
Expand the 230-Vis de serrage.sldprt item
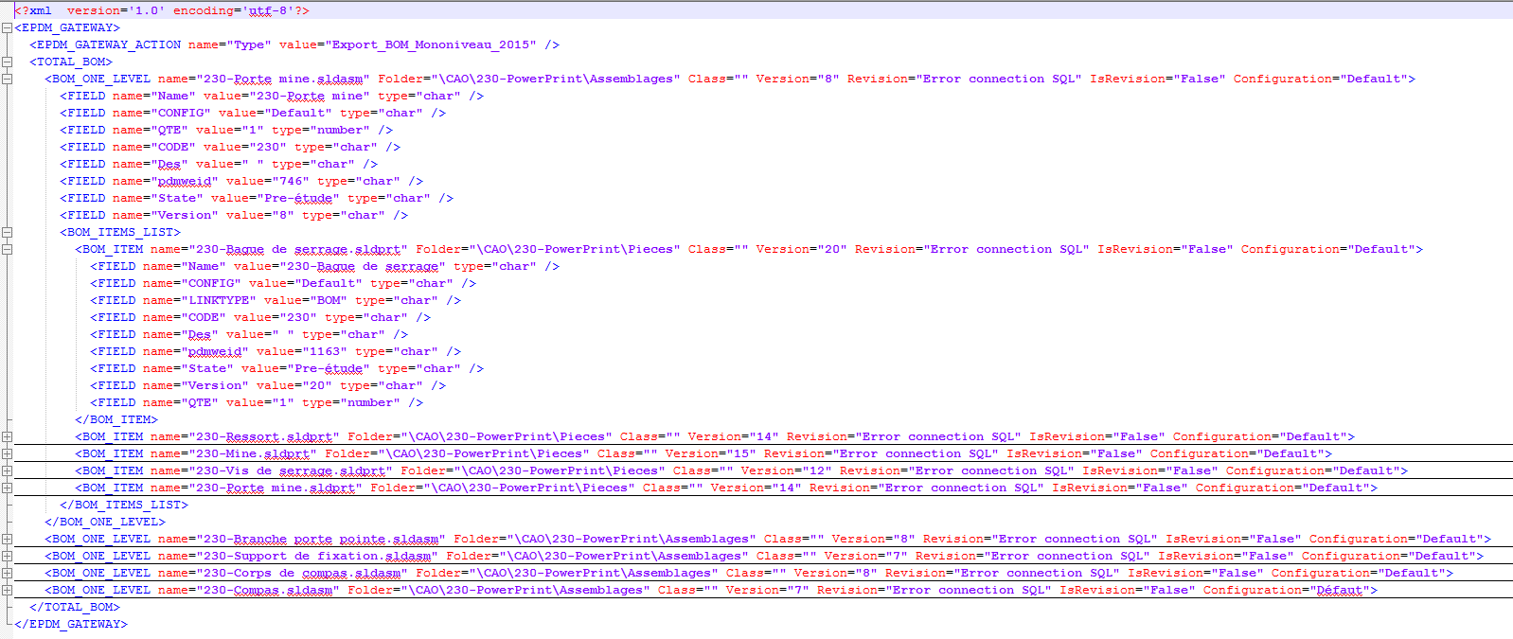[7, 470]
